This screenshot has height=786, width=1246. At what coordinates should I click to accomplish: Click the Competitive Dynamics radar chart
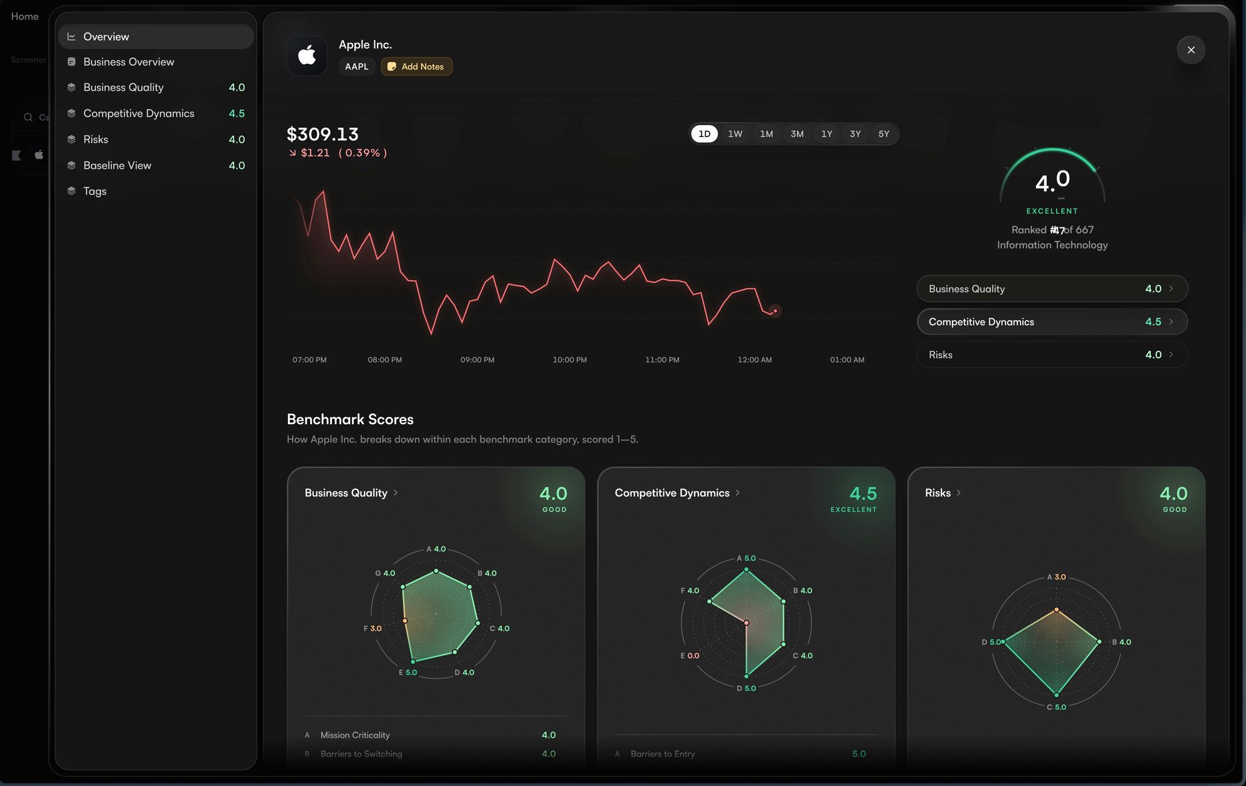746,623
